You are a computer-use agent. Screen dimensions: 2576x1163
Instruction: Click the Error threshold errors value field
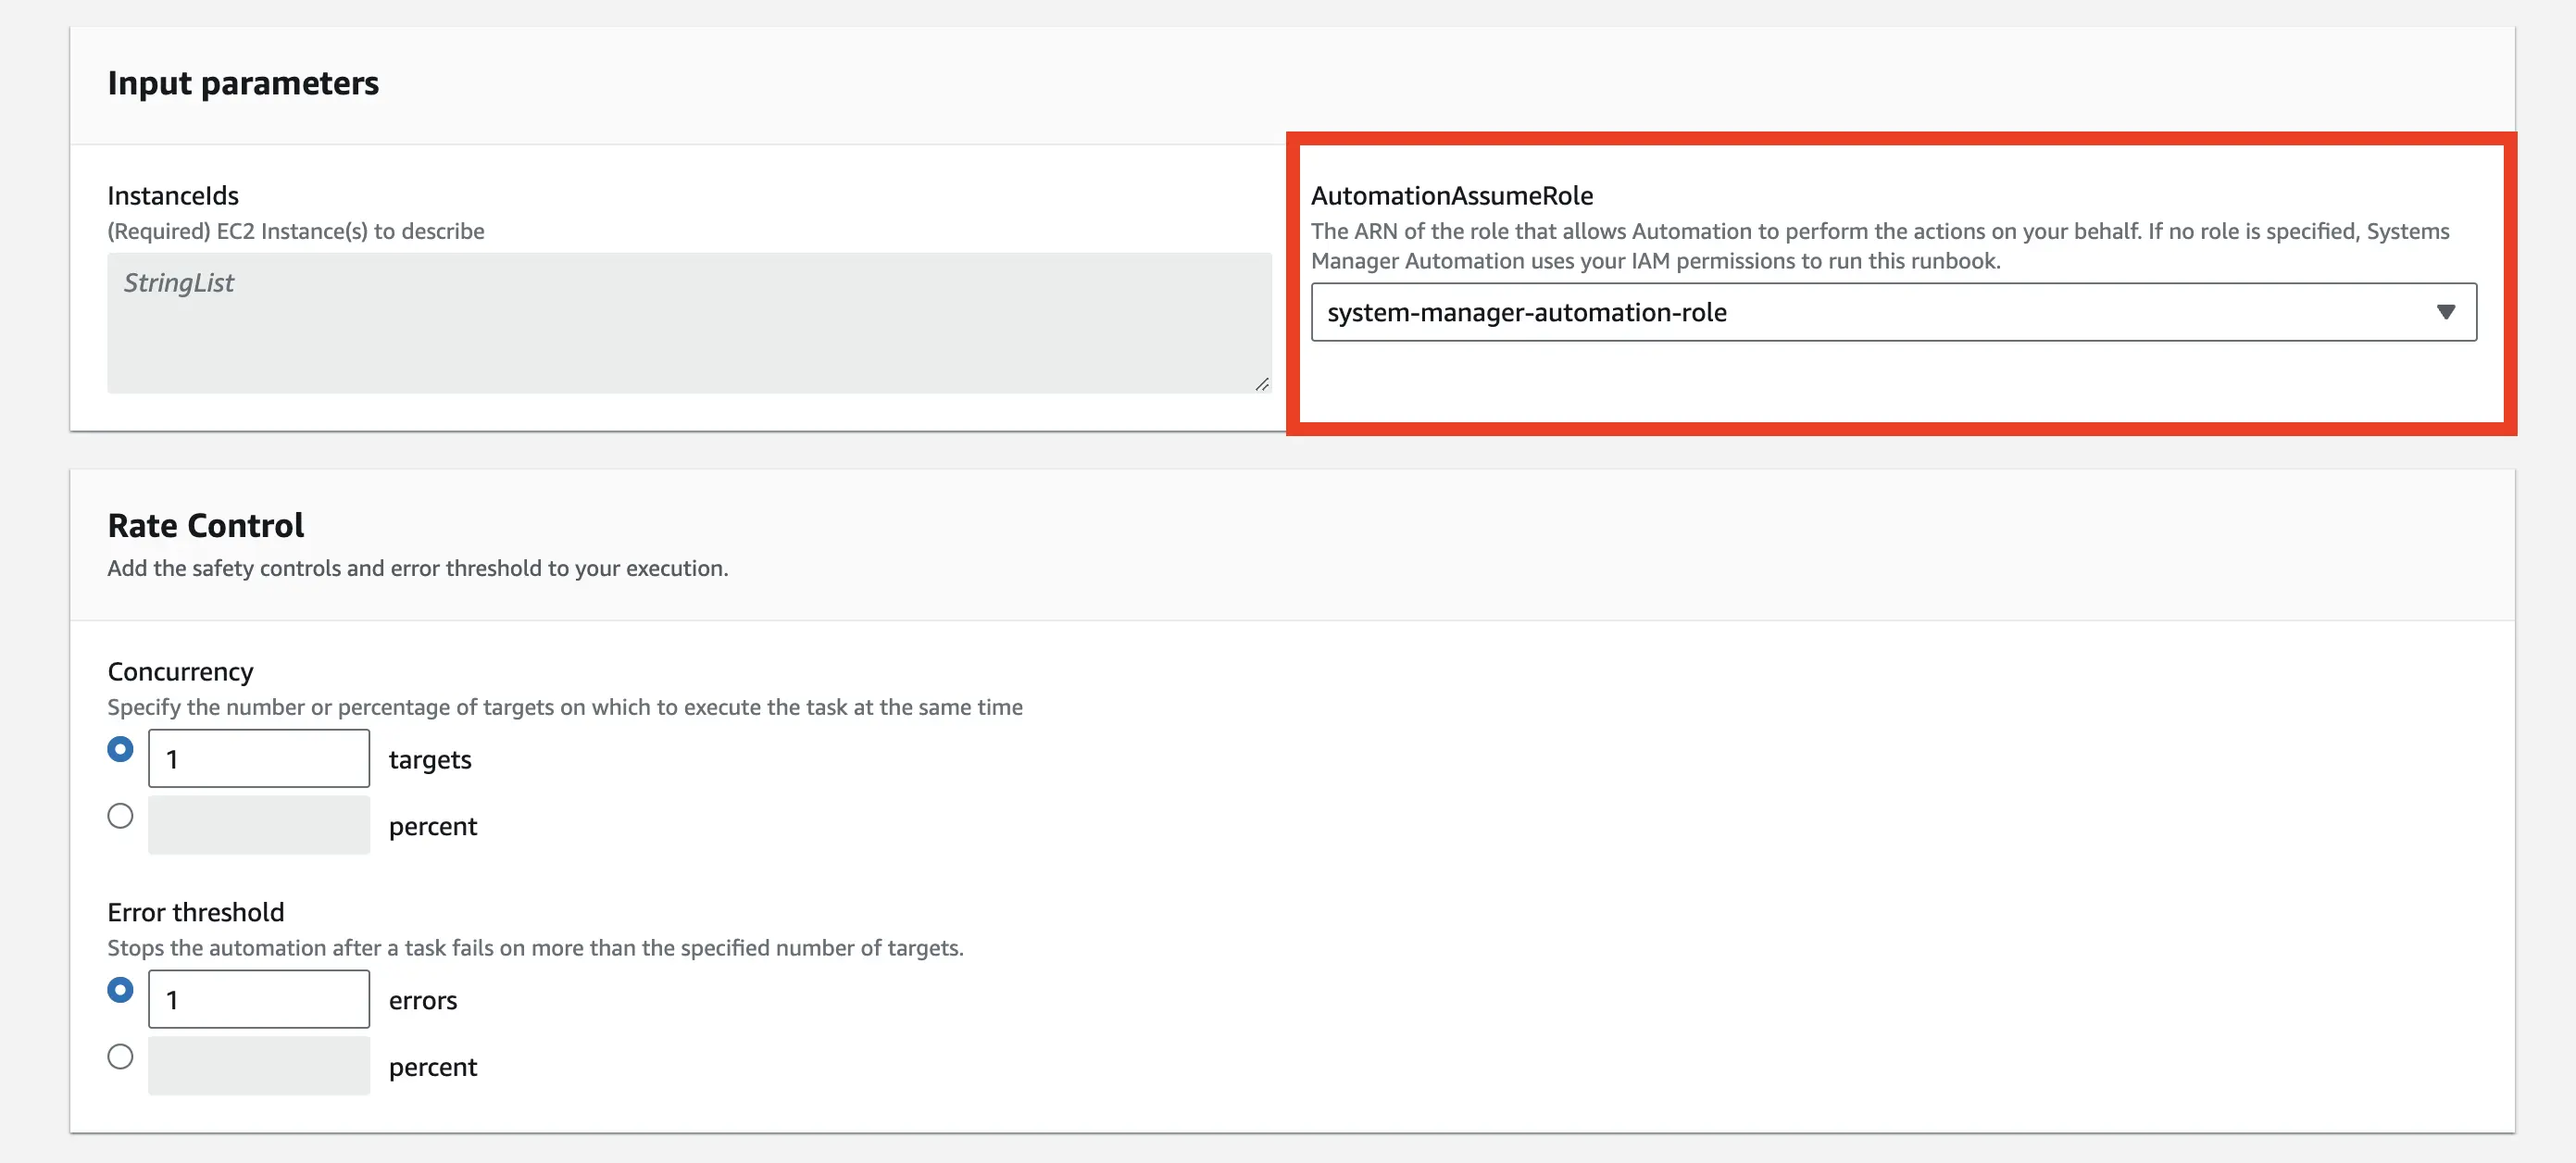pos(258,998)
